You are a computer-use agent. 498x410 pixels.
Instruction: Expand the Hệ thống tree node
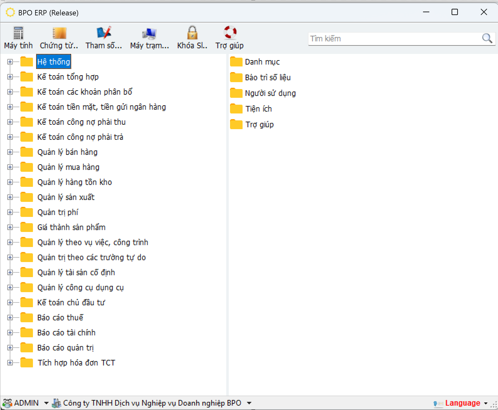click(x=10, y=62)
